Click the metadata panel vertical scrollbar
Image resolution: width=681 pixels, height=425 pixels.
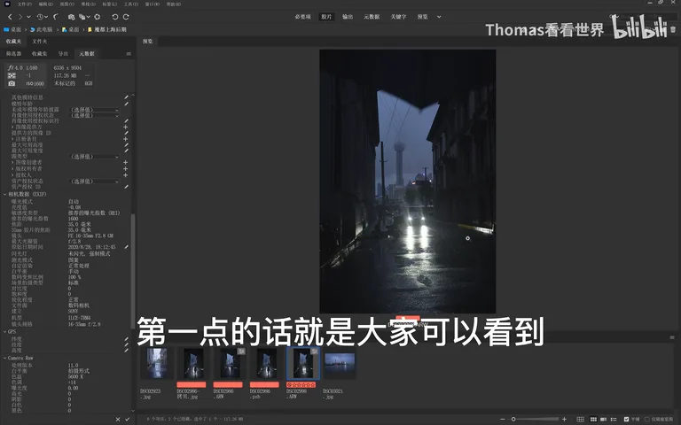coord(133,271)
